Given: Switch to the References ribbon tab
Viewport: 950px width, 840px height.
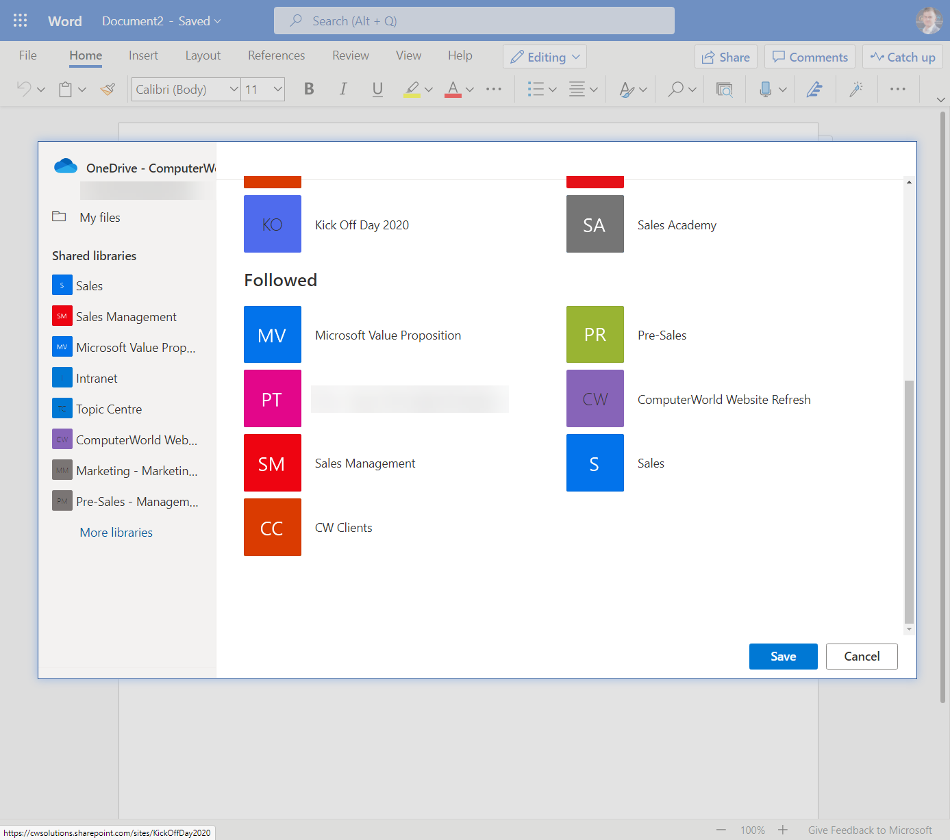Looking at the screenshot, I should click(276, 55).
